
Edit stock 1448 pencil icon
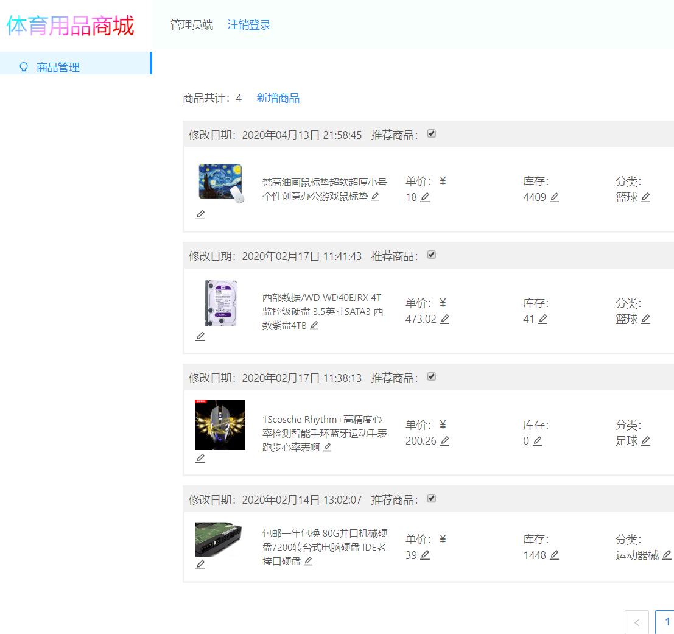tap(555, 555)
